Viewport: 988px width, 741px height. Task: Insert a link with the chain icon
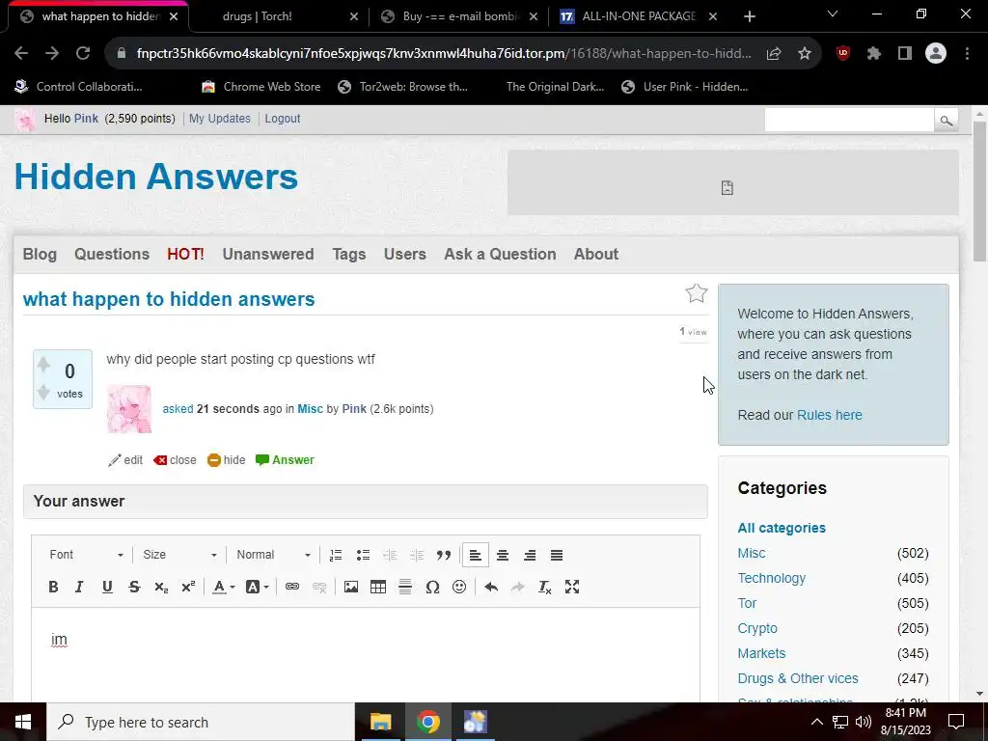tap(291, 588)
